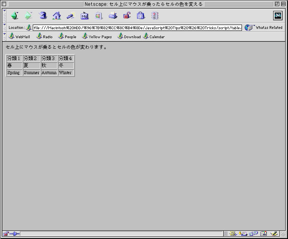Open the WebMail personal toolbar link
The image size is (288, 239).
click(x=20, y=37)
